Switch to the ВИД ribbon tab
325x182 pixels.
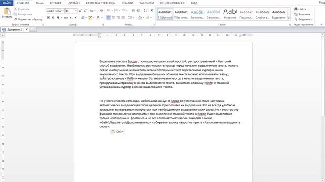coord(194,3)
